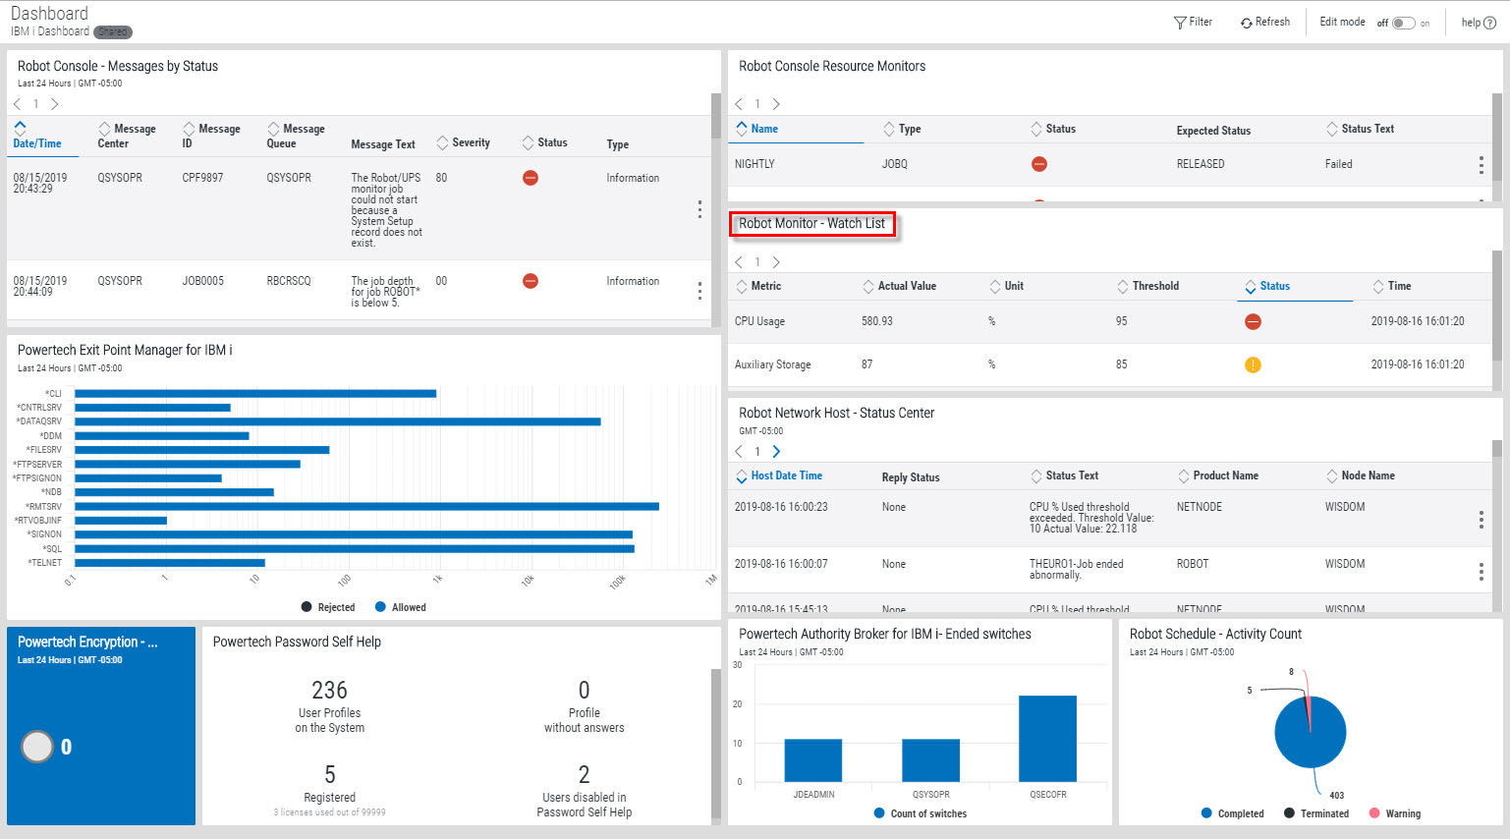Select the Robot Monitor - Watch List title
This screenshot has height=839, width=1510.
point(812,224)
